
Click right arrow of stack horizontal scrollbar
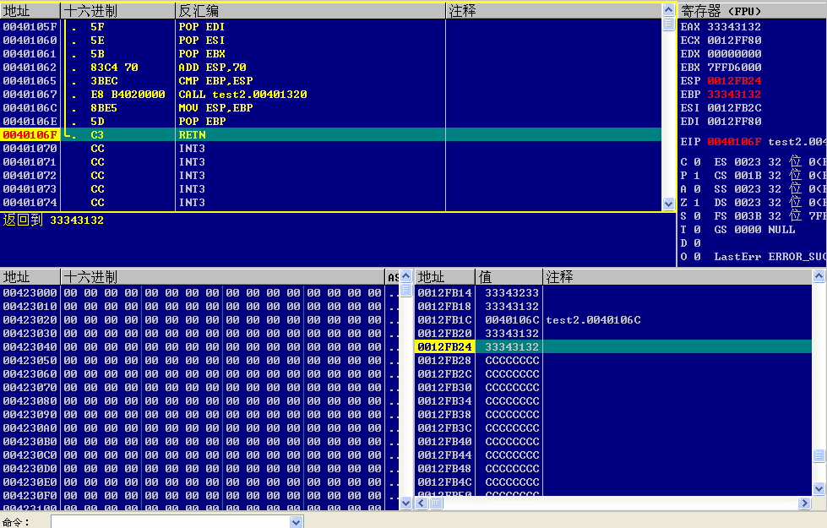point(804,504)
